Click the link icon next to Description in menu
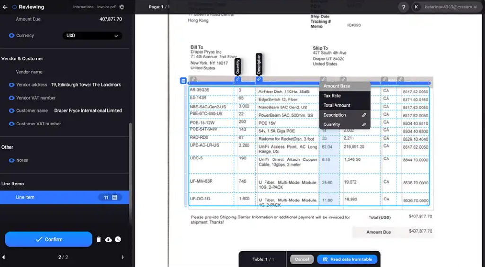This screenshot has width=485, height=267. point(364,115)
